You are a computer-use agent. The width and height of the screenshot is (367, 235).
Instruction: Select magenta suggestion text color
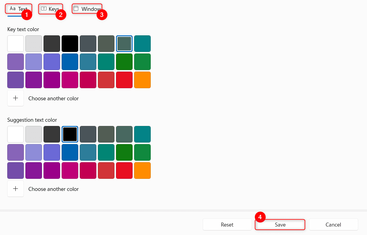pos(70,170)
